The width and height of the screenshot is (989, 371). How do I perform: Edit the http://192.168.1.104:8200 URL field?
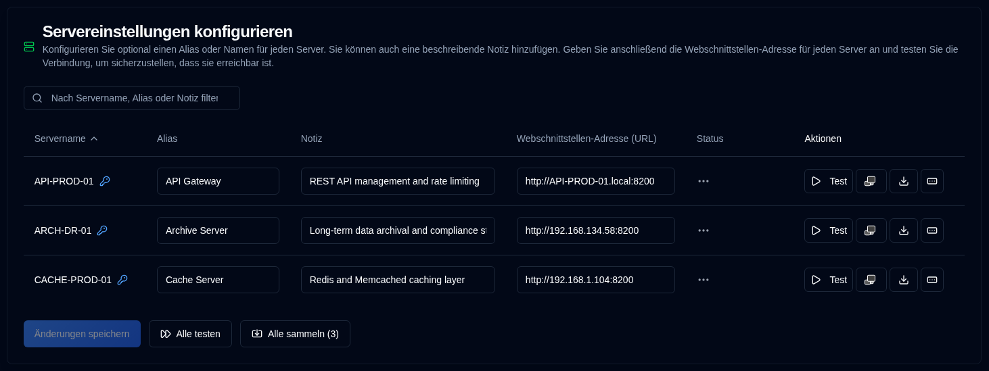[596, 280]
